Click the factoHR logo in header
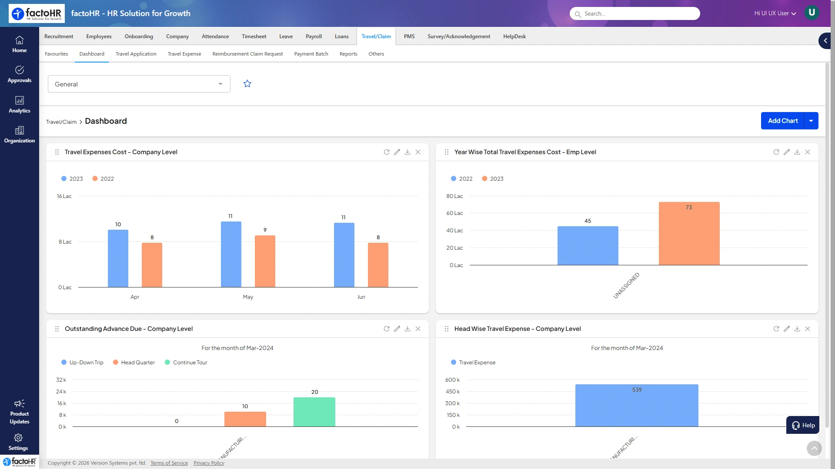 click(37, 13)
